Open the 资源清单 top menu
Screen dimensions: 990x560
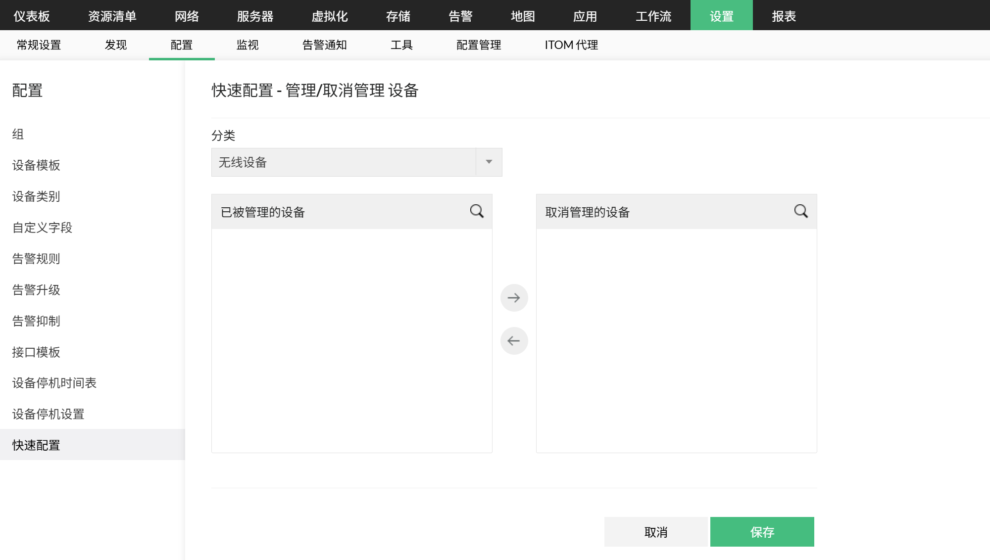[x=112, y=16]
